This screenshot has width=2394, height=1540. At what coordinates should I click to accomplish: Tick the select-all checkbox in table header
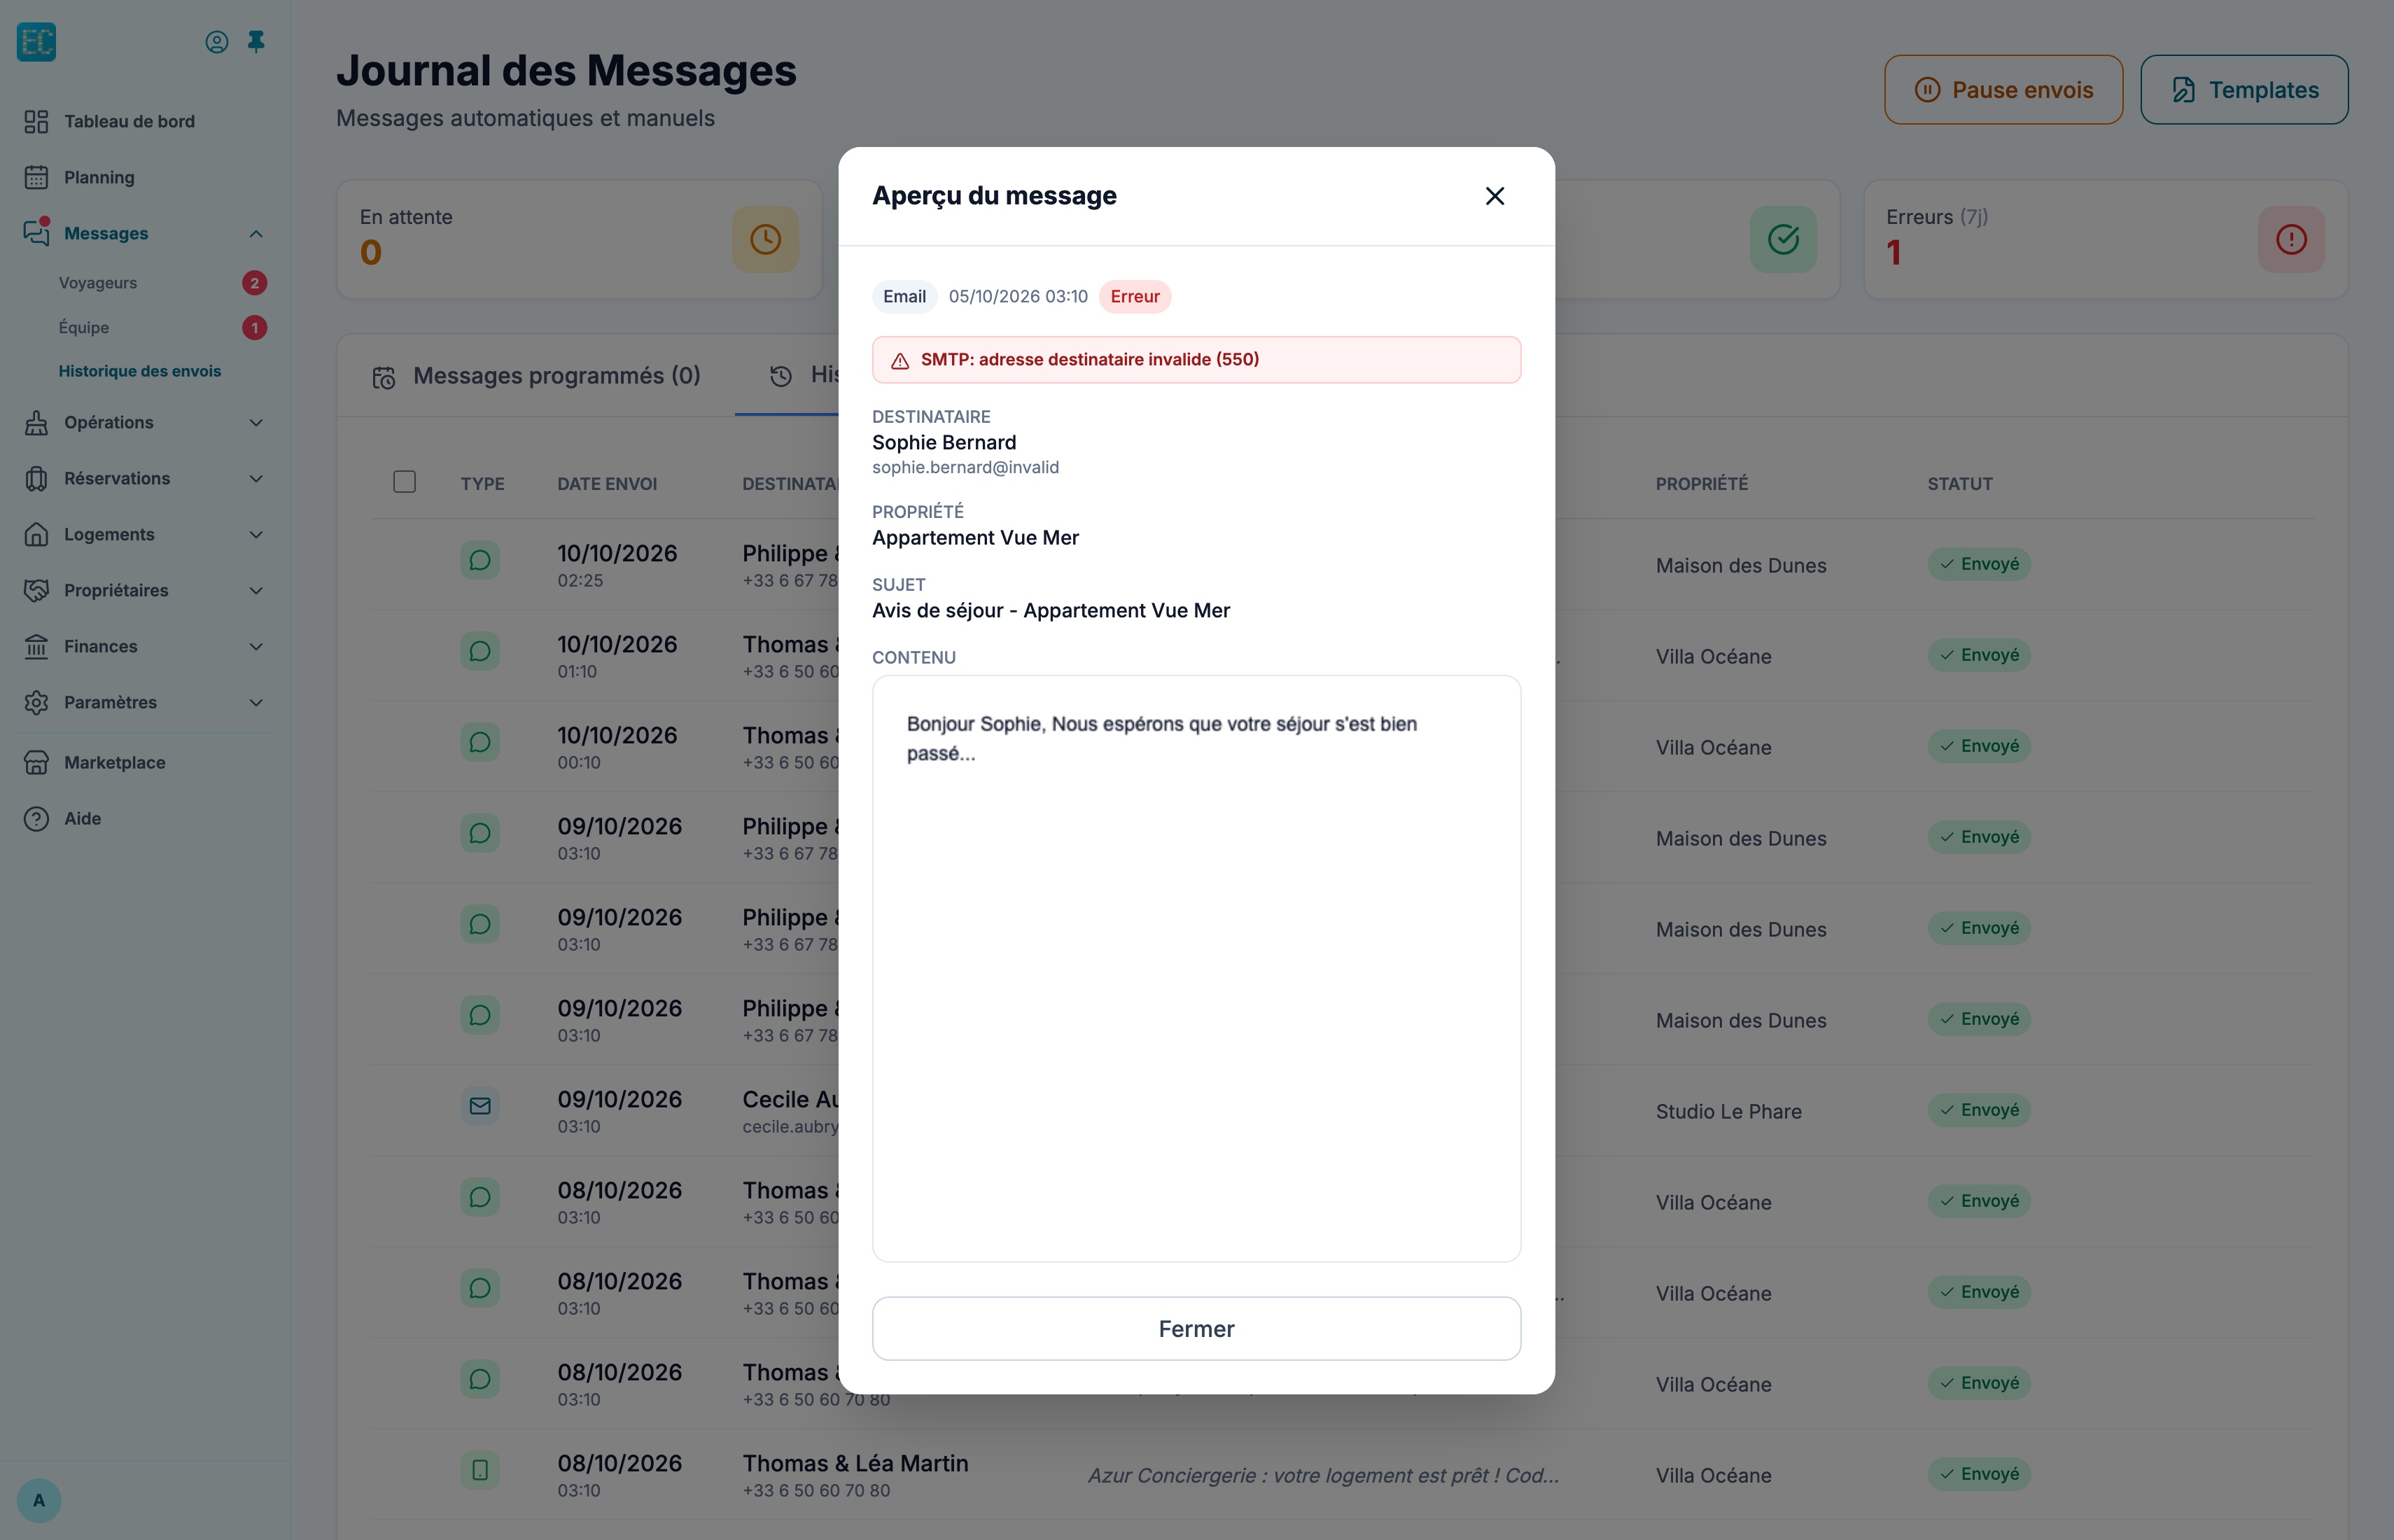pos(404,482)
